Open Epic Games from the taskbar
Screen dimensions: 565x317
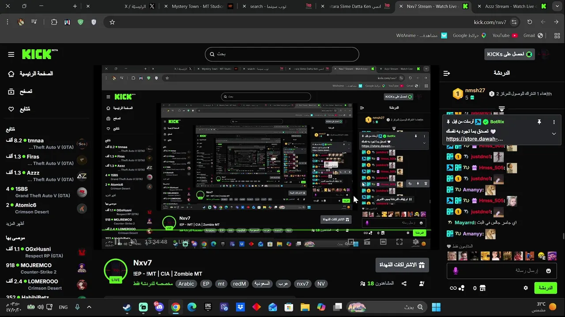tap(208, 307)
